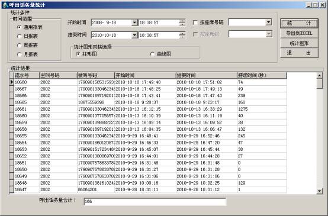This screenshot has height=216, width=328.
Task: Click results scrollbar up arrow
Action: tap(320, 76)
